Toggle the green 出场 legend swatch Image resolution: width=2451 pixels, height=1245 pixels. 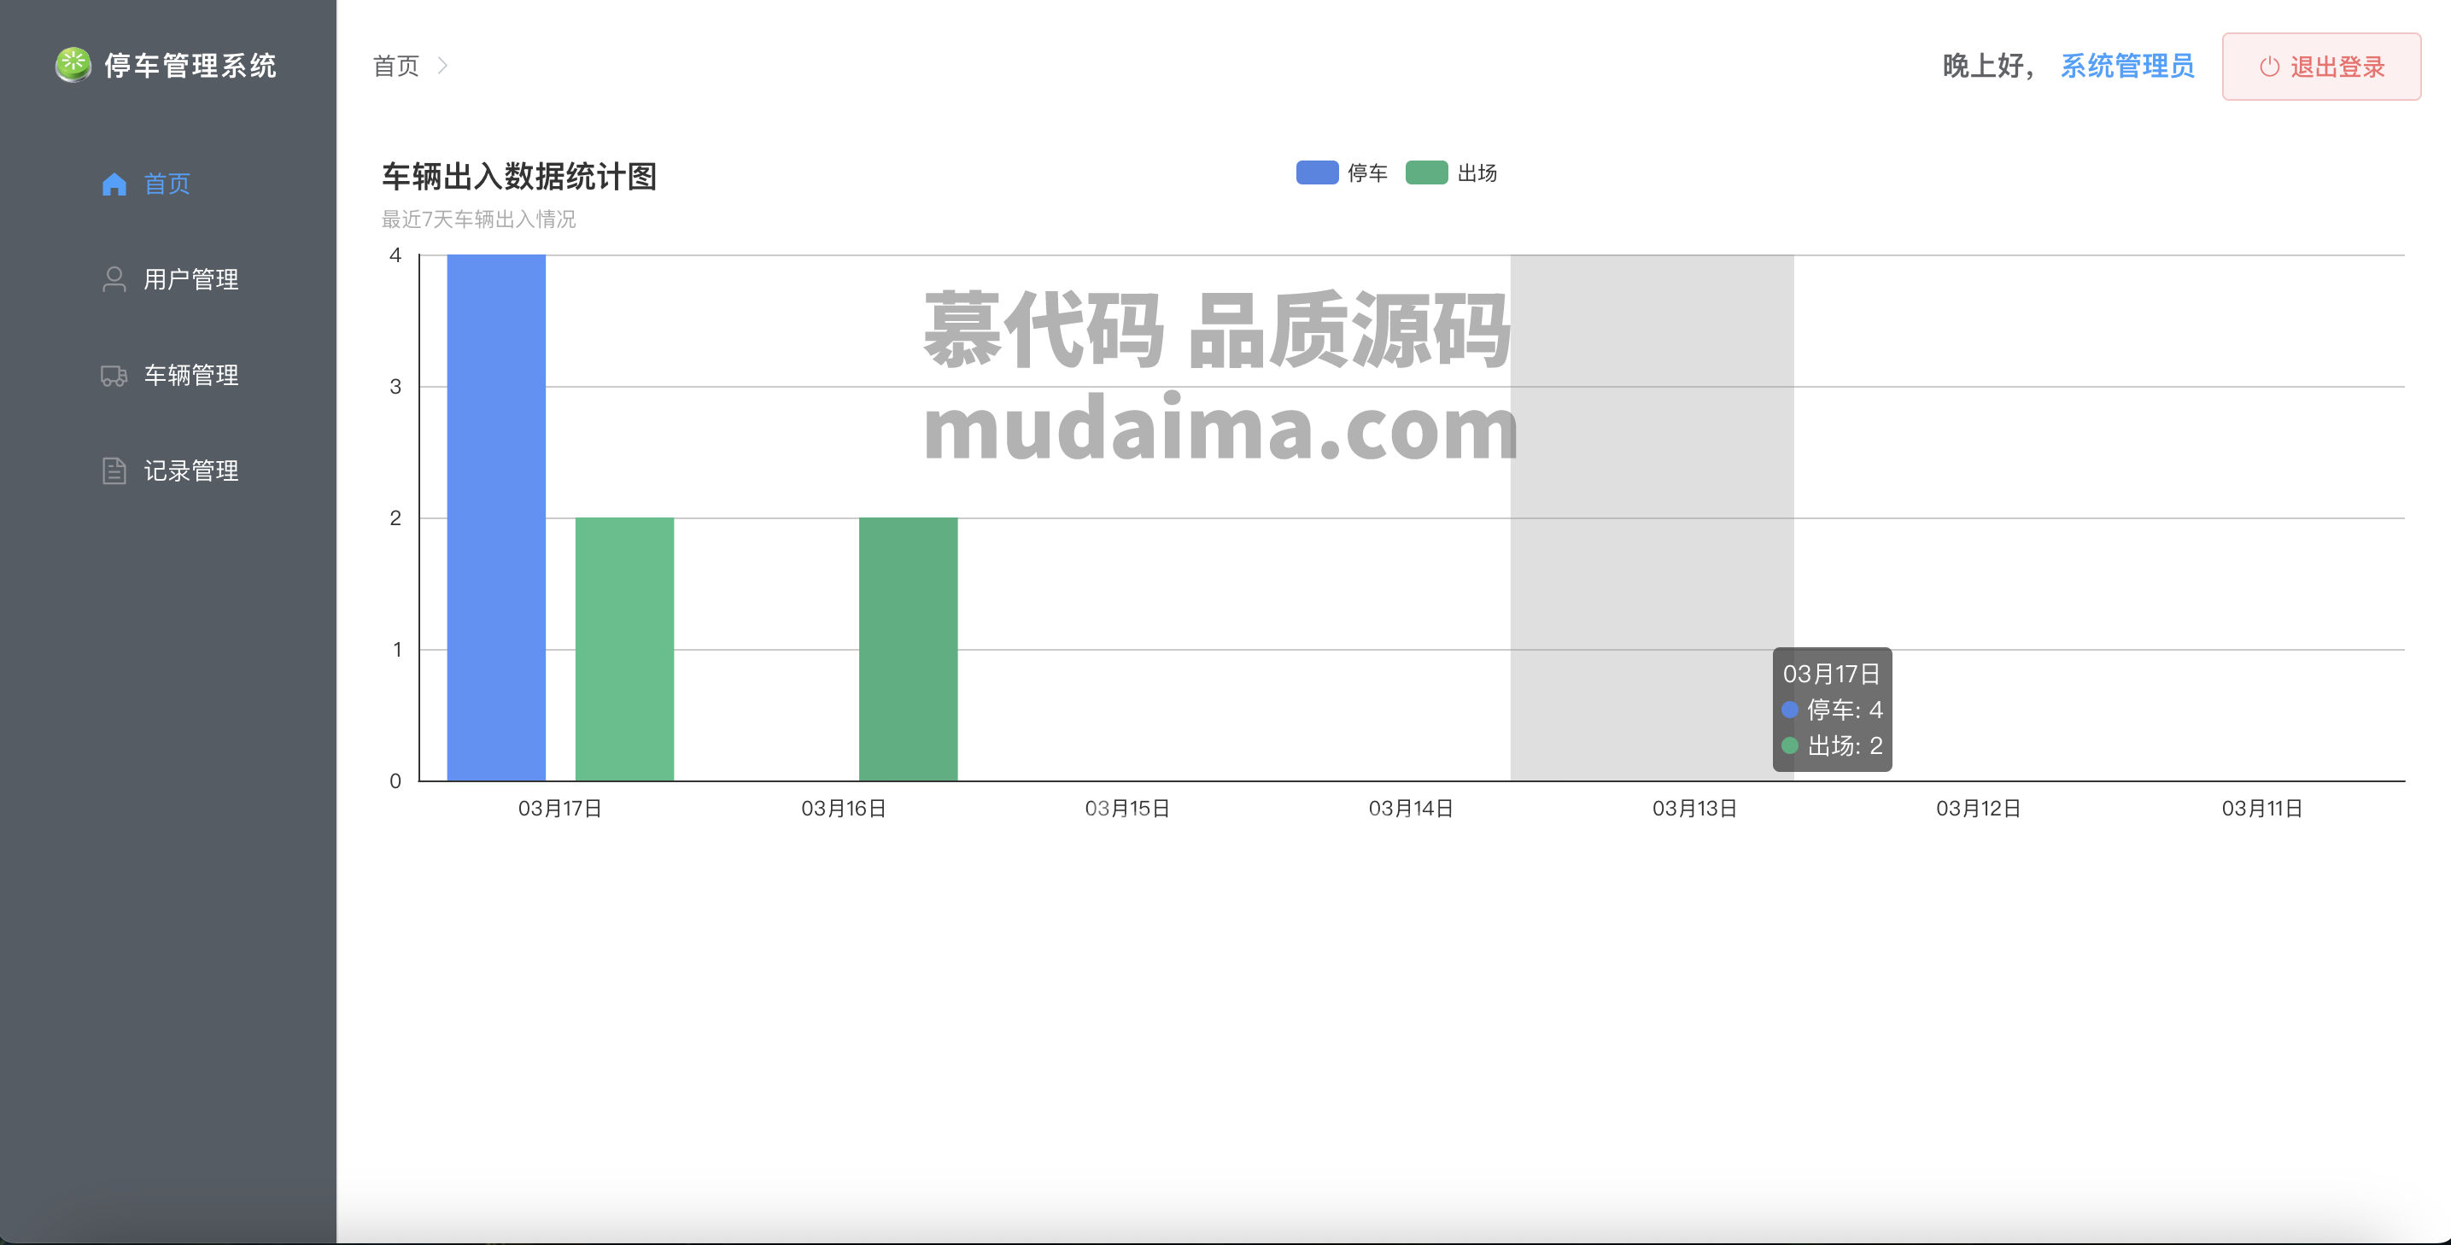(x=1426, y=172)
